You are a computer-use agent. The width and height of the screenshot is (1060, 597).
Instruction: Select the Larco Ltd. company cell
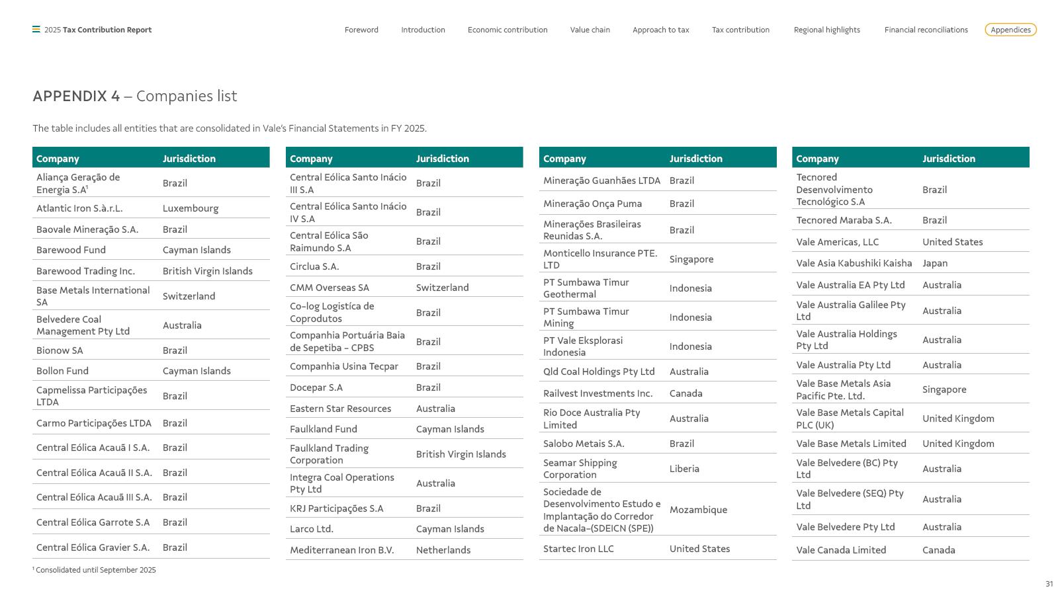[x=312, y=529]
